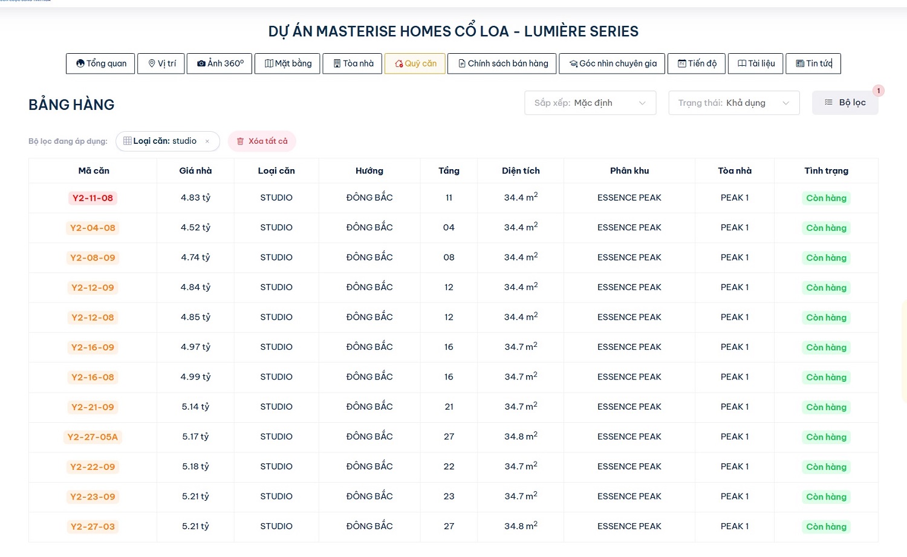The image size is (907, 557).
Task: Expand the Trạng thái status dropdown
Action: [x=733, y=103]
